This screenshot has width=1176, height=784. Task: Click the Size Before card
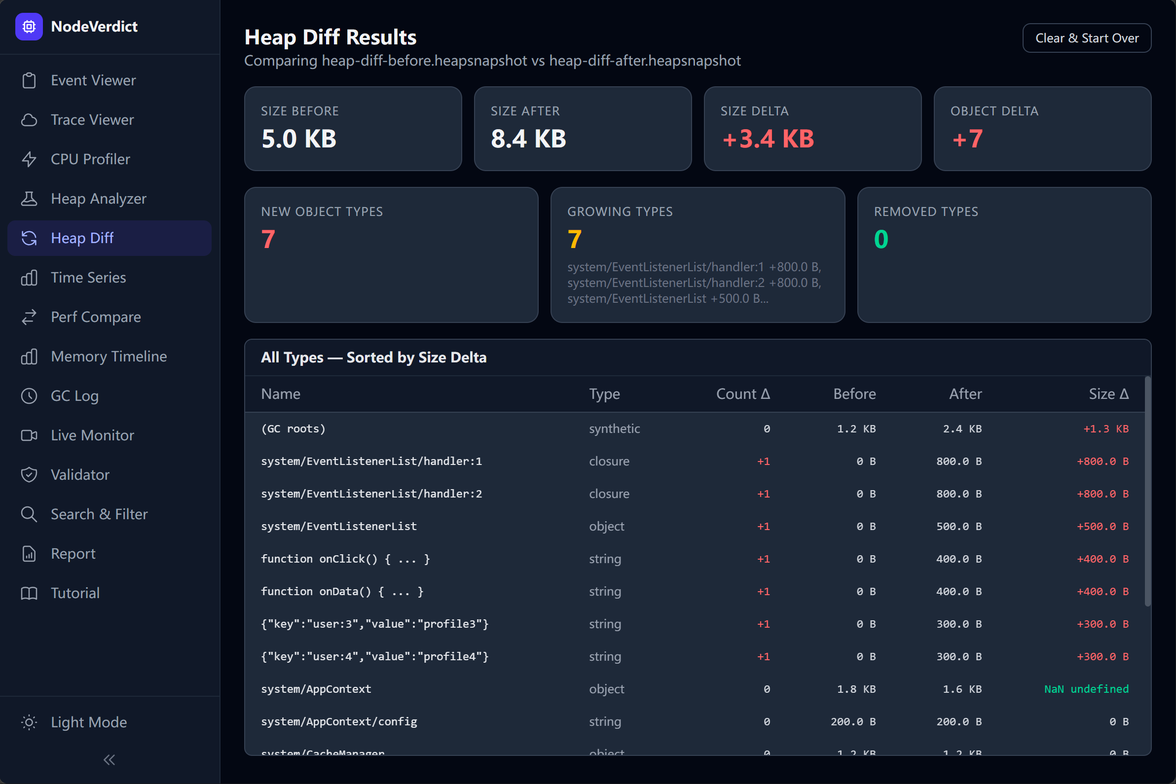[353, 129]
